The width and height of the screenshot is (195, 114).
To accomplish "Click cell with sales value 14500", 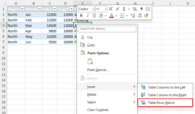I will pyautogui.click(x=50, y=25).
